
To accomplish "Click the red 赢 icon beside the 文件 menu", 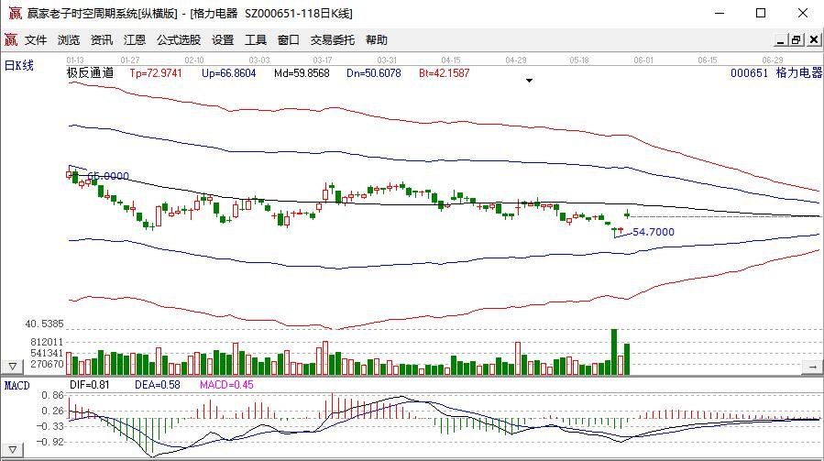I will pos(11,40).
